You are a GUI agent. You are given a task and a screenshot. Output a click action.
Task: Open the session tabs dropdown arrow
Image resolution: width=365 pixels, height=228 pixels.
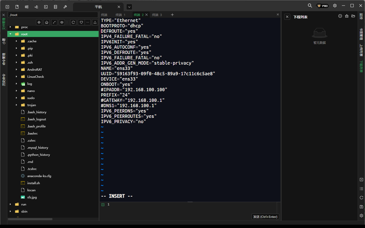tap(129, 7)
